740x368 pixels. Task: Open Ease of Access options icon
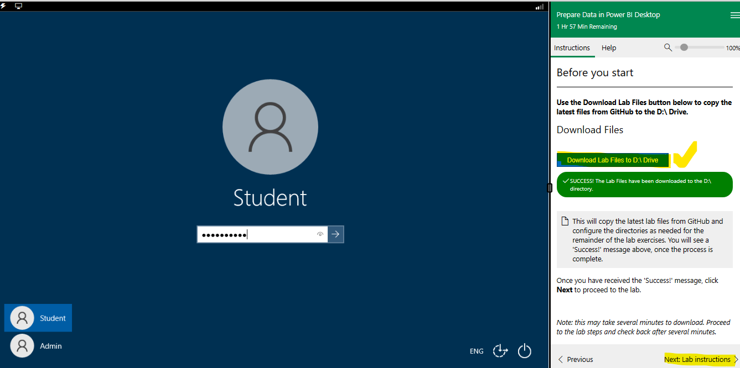[x=500, y=351]
